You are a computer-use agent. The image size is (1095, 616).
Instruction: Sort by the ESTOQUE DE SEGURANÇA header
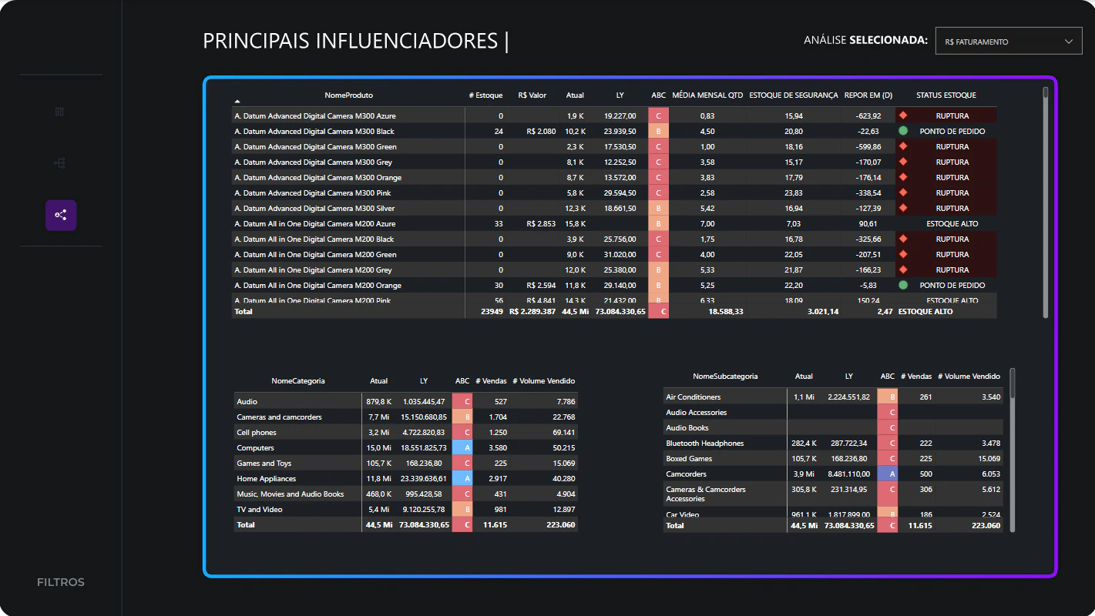[793, 95]
